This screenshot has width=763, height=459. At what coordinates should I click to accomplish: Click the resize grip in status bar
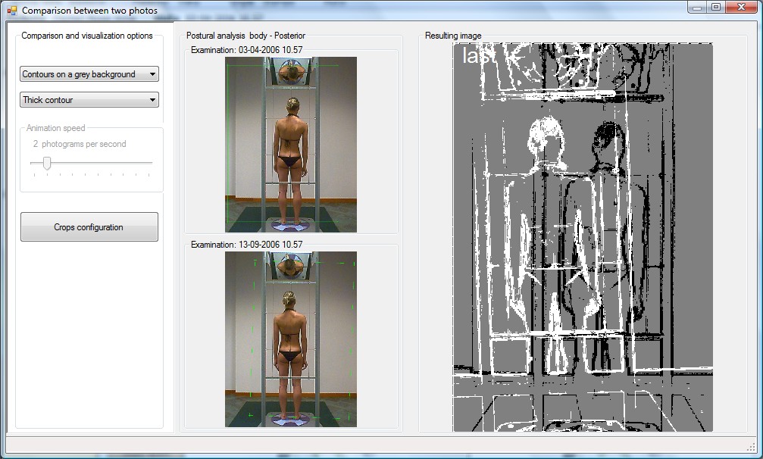click(752, 448)
